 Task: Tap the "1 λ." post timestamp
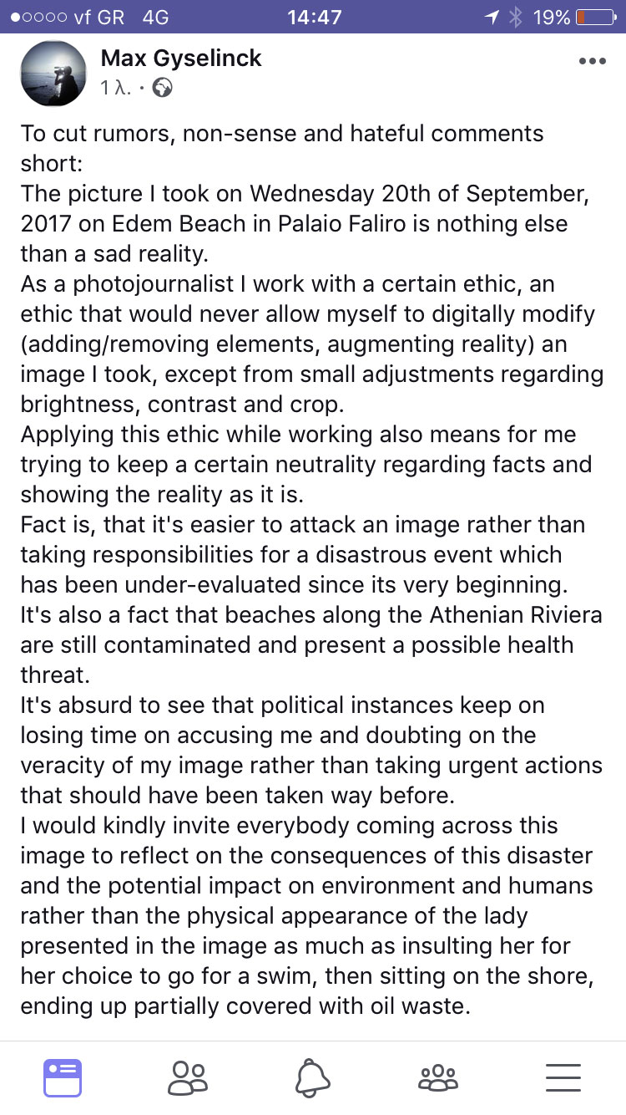(116, 88)
